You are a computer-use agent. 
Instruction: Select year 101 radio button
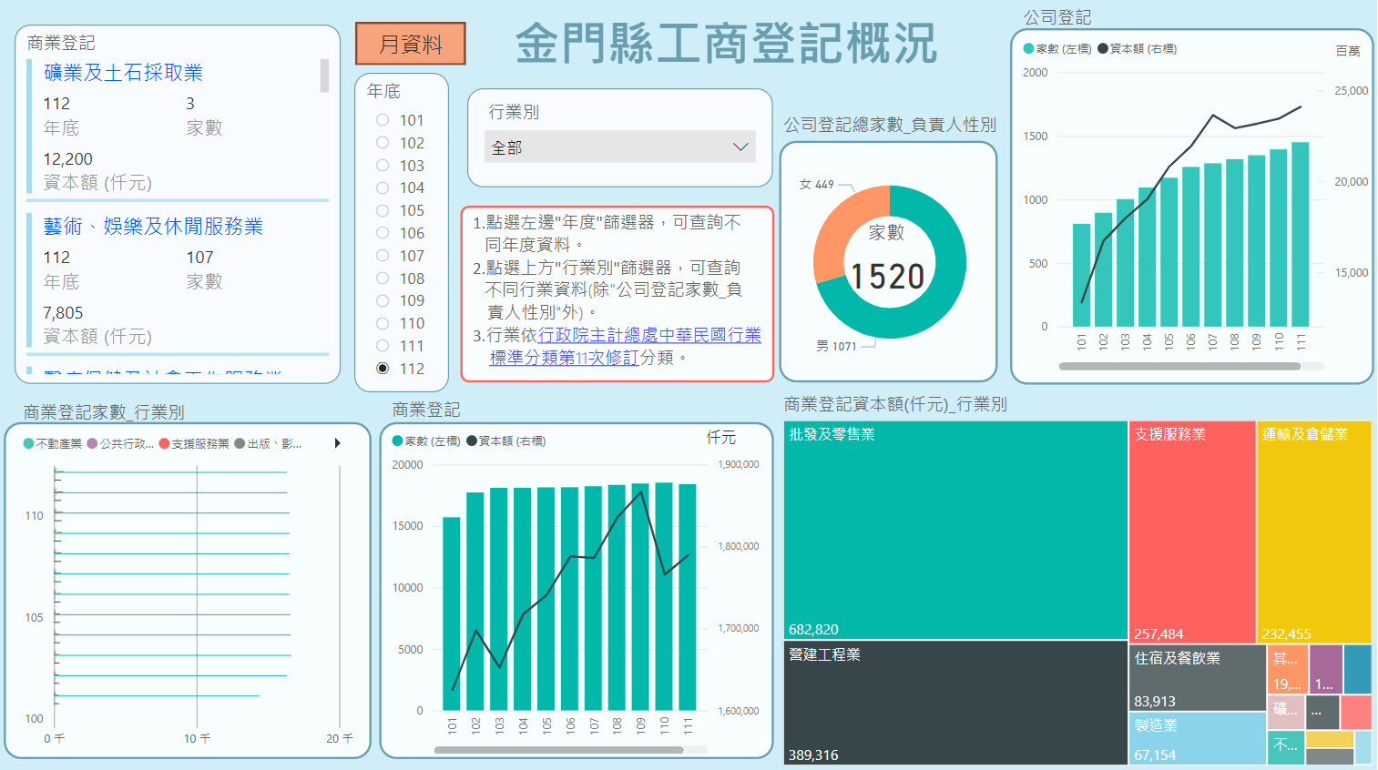(x=383, y=120)
